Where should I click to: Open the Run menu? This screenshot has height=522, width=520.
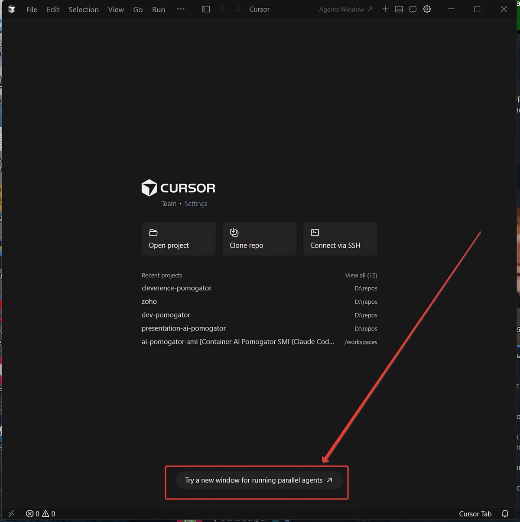158,10
